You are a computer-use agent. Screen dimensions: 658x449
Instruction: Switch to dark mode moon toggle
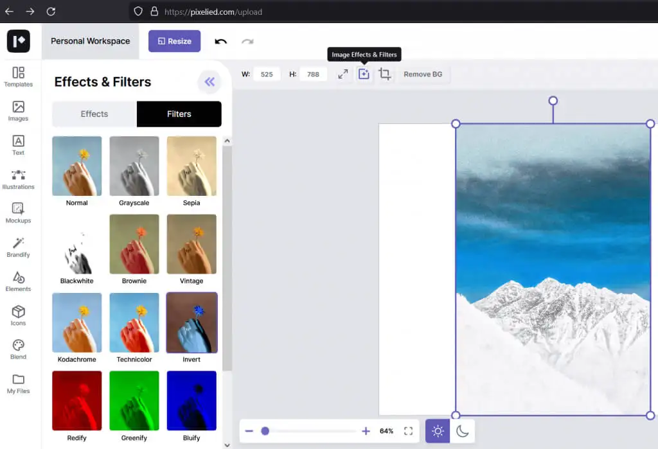(463, 431)
